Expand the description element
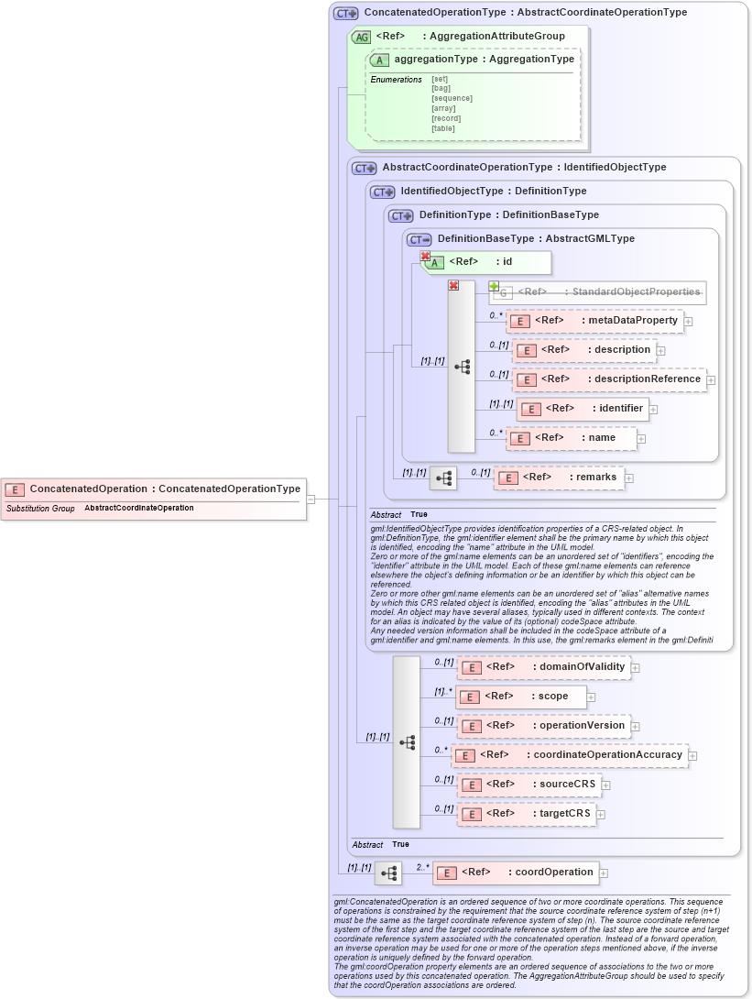The image size is (752, 999). tap(661, 351)
